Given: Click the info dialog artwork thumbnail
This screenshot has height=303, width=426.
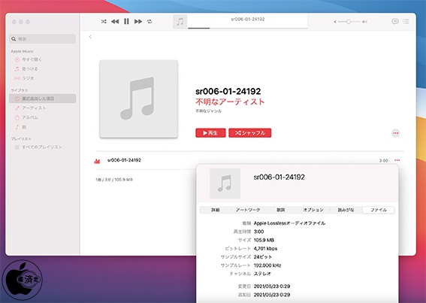Looking at the screenshot, I should tap(225, 183).
